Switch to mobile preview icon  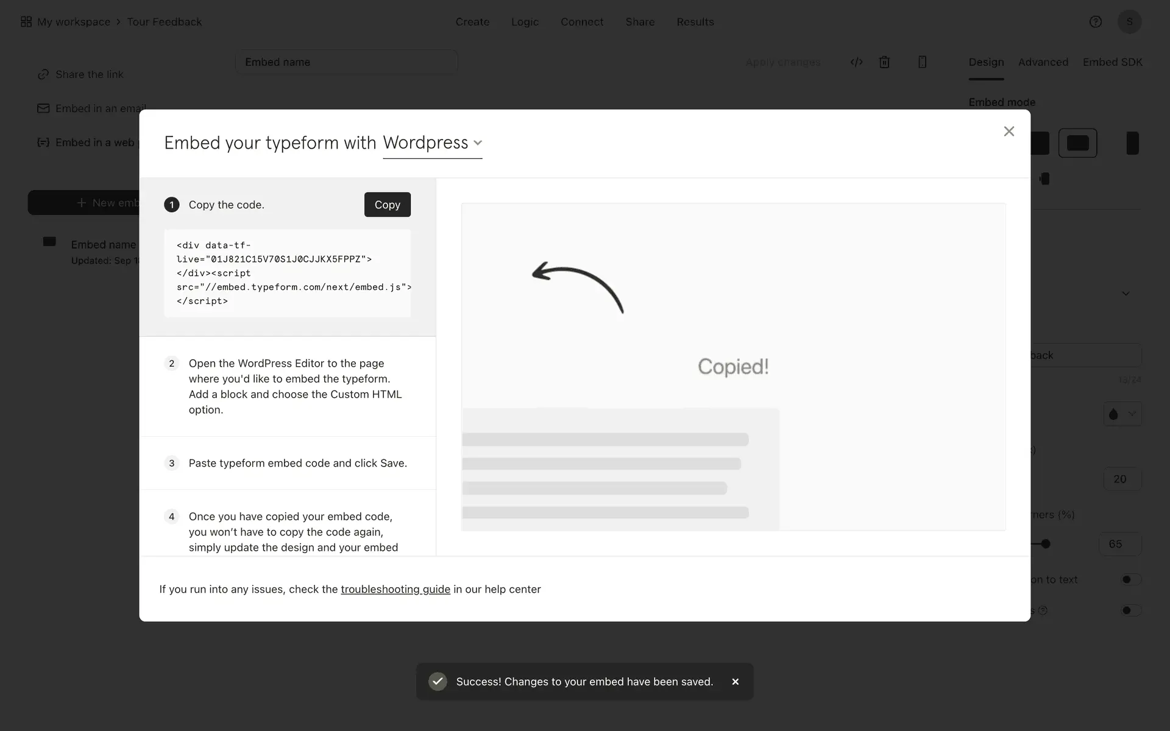922,62
